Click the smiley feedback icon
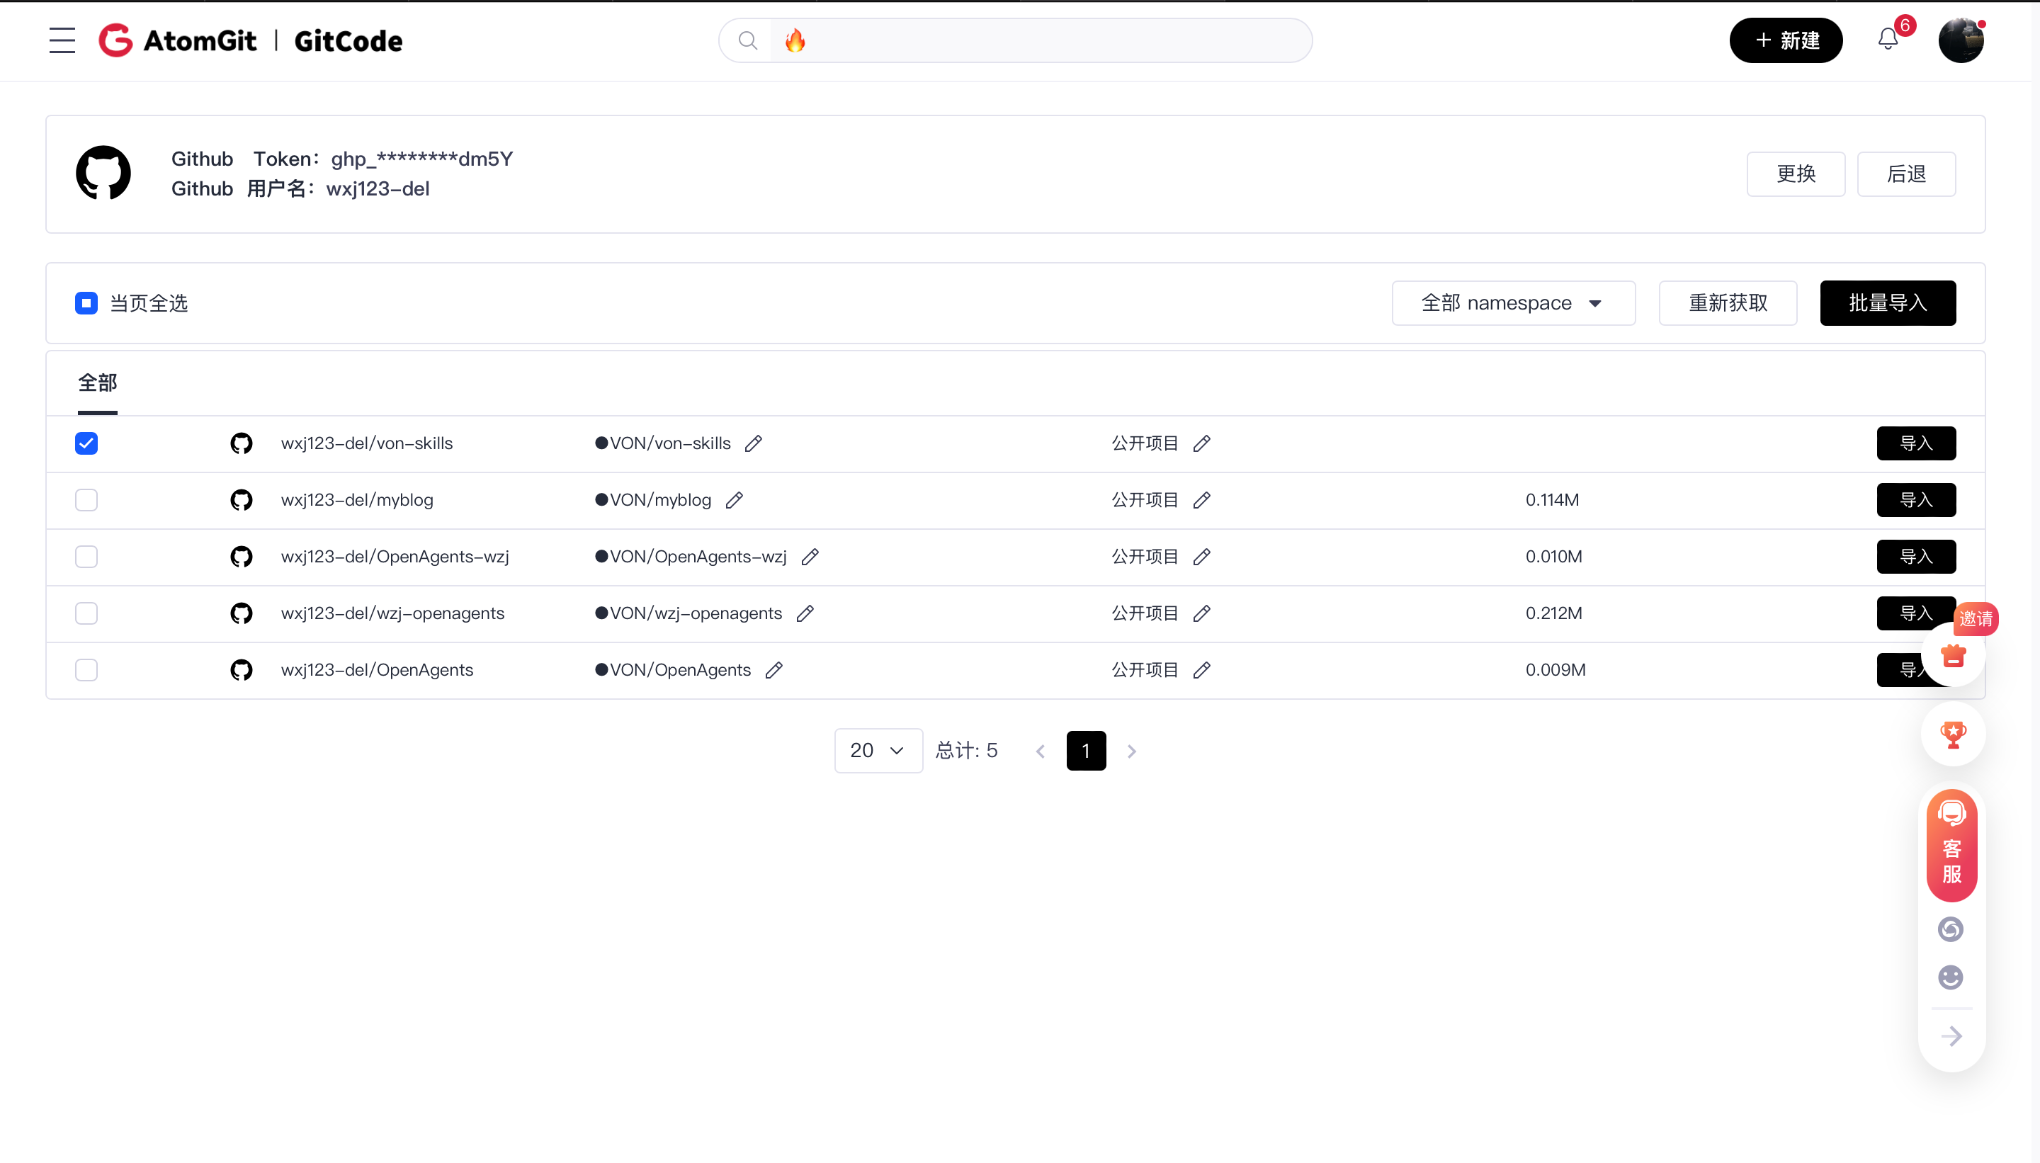The image size is (2040, 1163). click(1951, 977)
